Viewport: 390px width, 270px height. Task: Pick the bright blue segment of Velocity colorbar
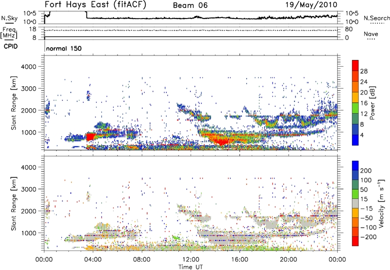point(355,166)
